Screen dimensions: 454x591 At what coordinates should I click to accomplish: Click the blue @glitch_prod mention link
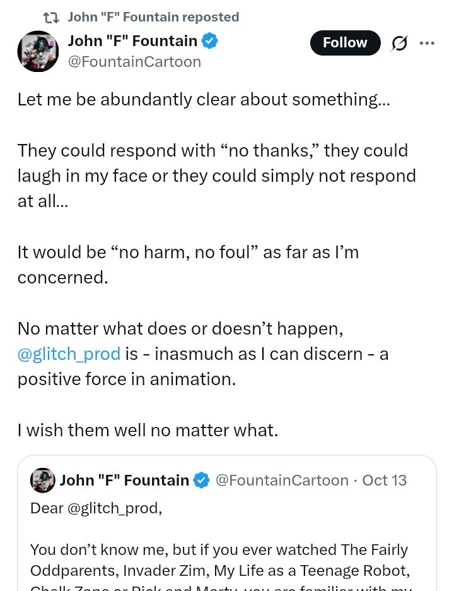69,354
